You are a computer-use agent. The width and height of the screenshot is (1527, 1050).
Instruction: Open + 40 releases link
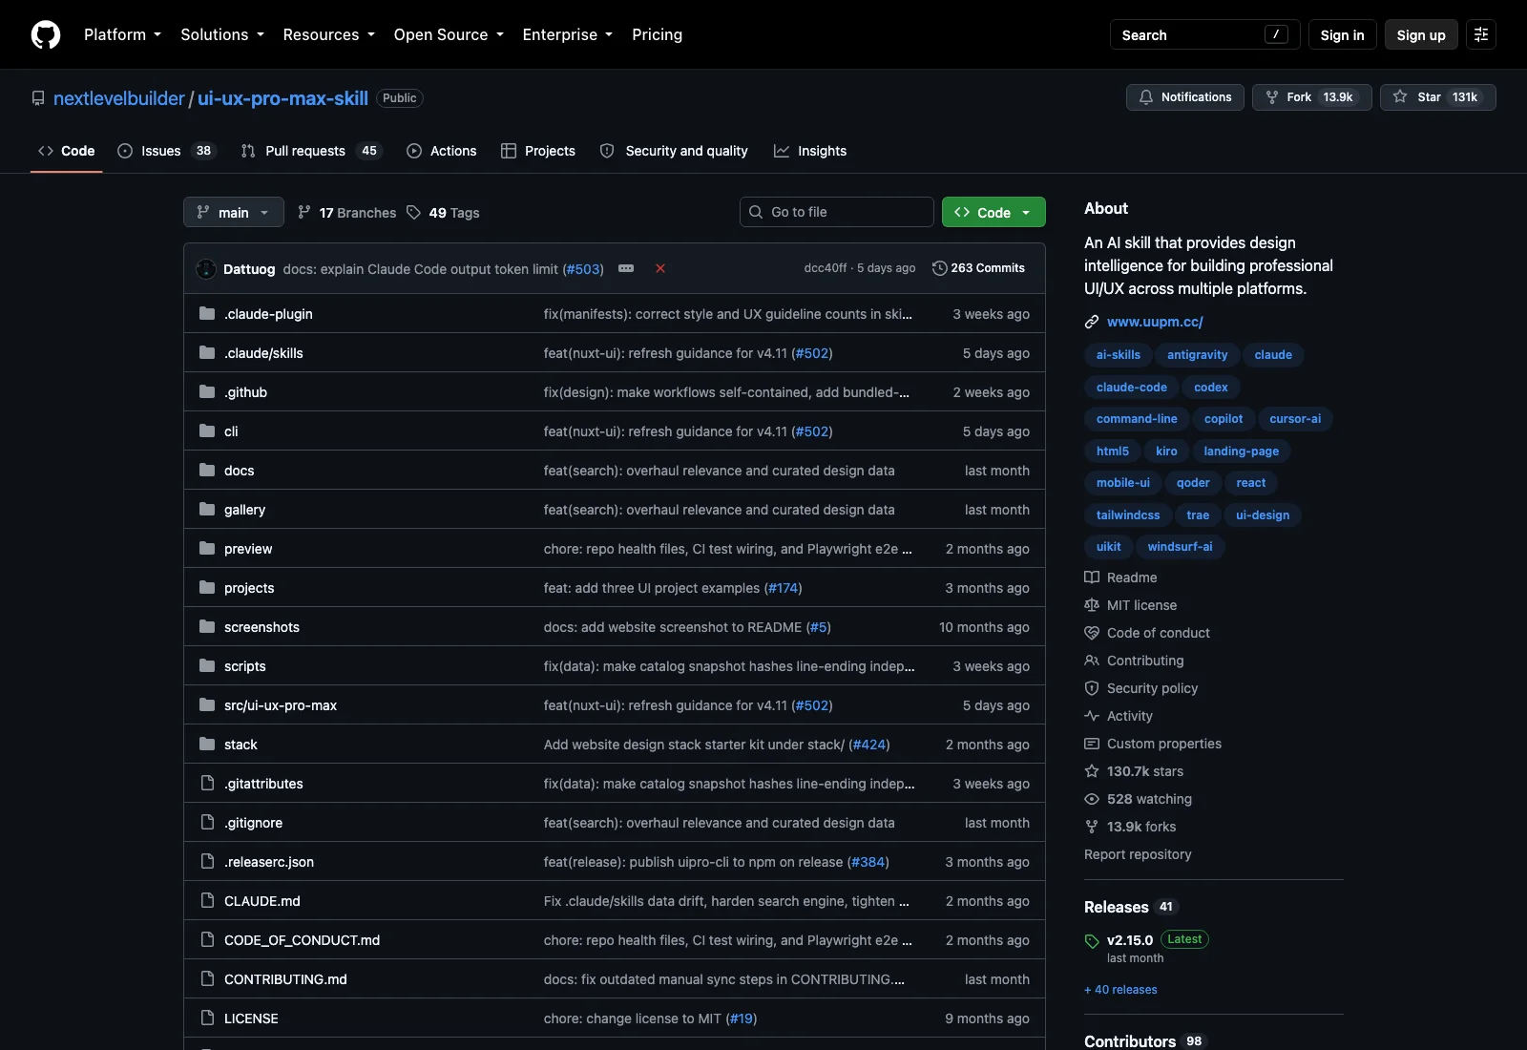pyautogui.click(x=1120, y=990)
